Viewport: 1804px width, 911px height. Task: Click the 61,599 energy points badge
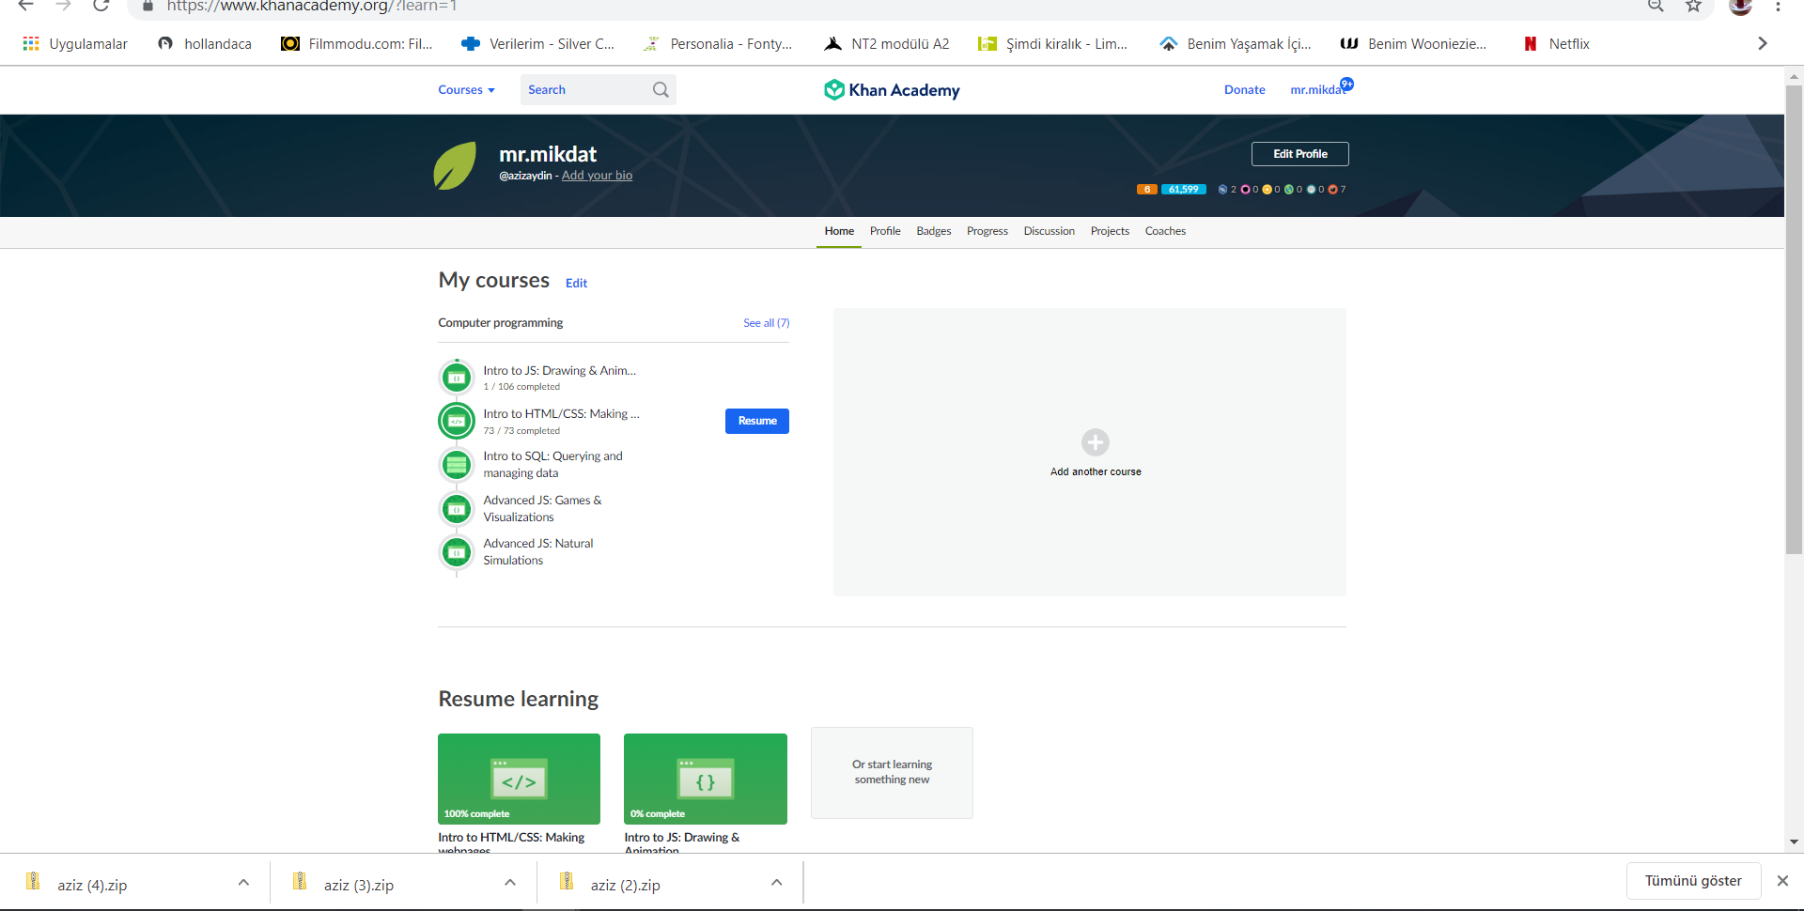(x=1184, y=190)
